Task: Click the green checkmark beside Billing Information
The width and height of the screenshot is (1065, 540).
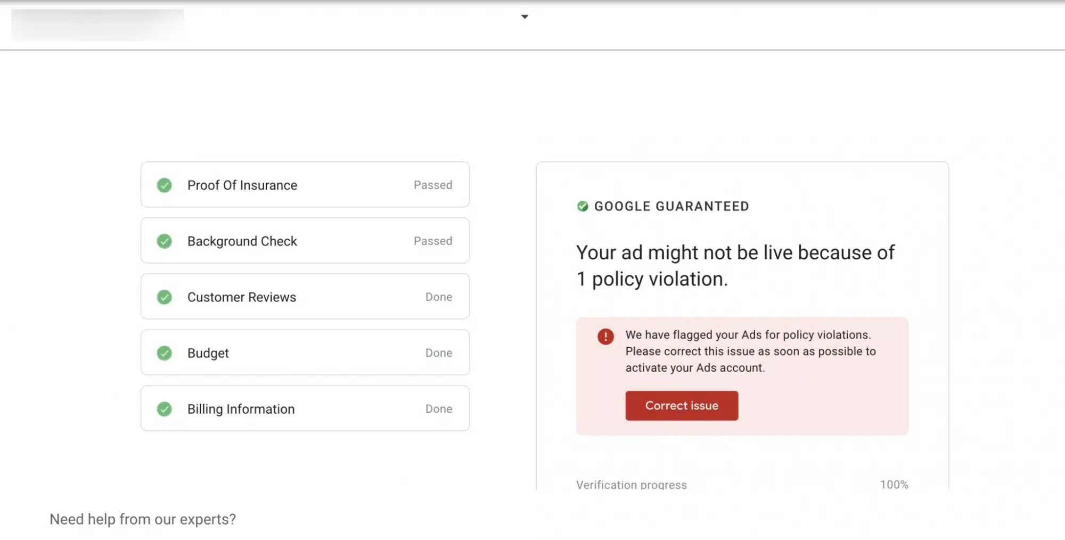Action: click(164, 408)
